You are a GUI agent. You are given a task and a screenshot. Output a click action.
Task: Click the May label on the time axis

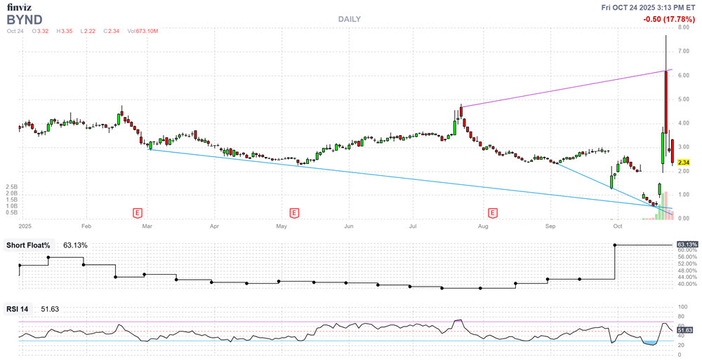(x=282, y=226)
